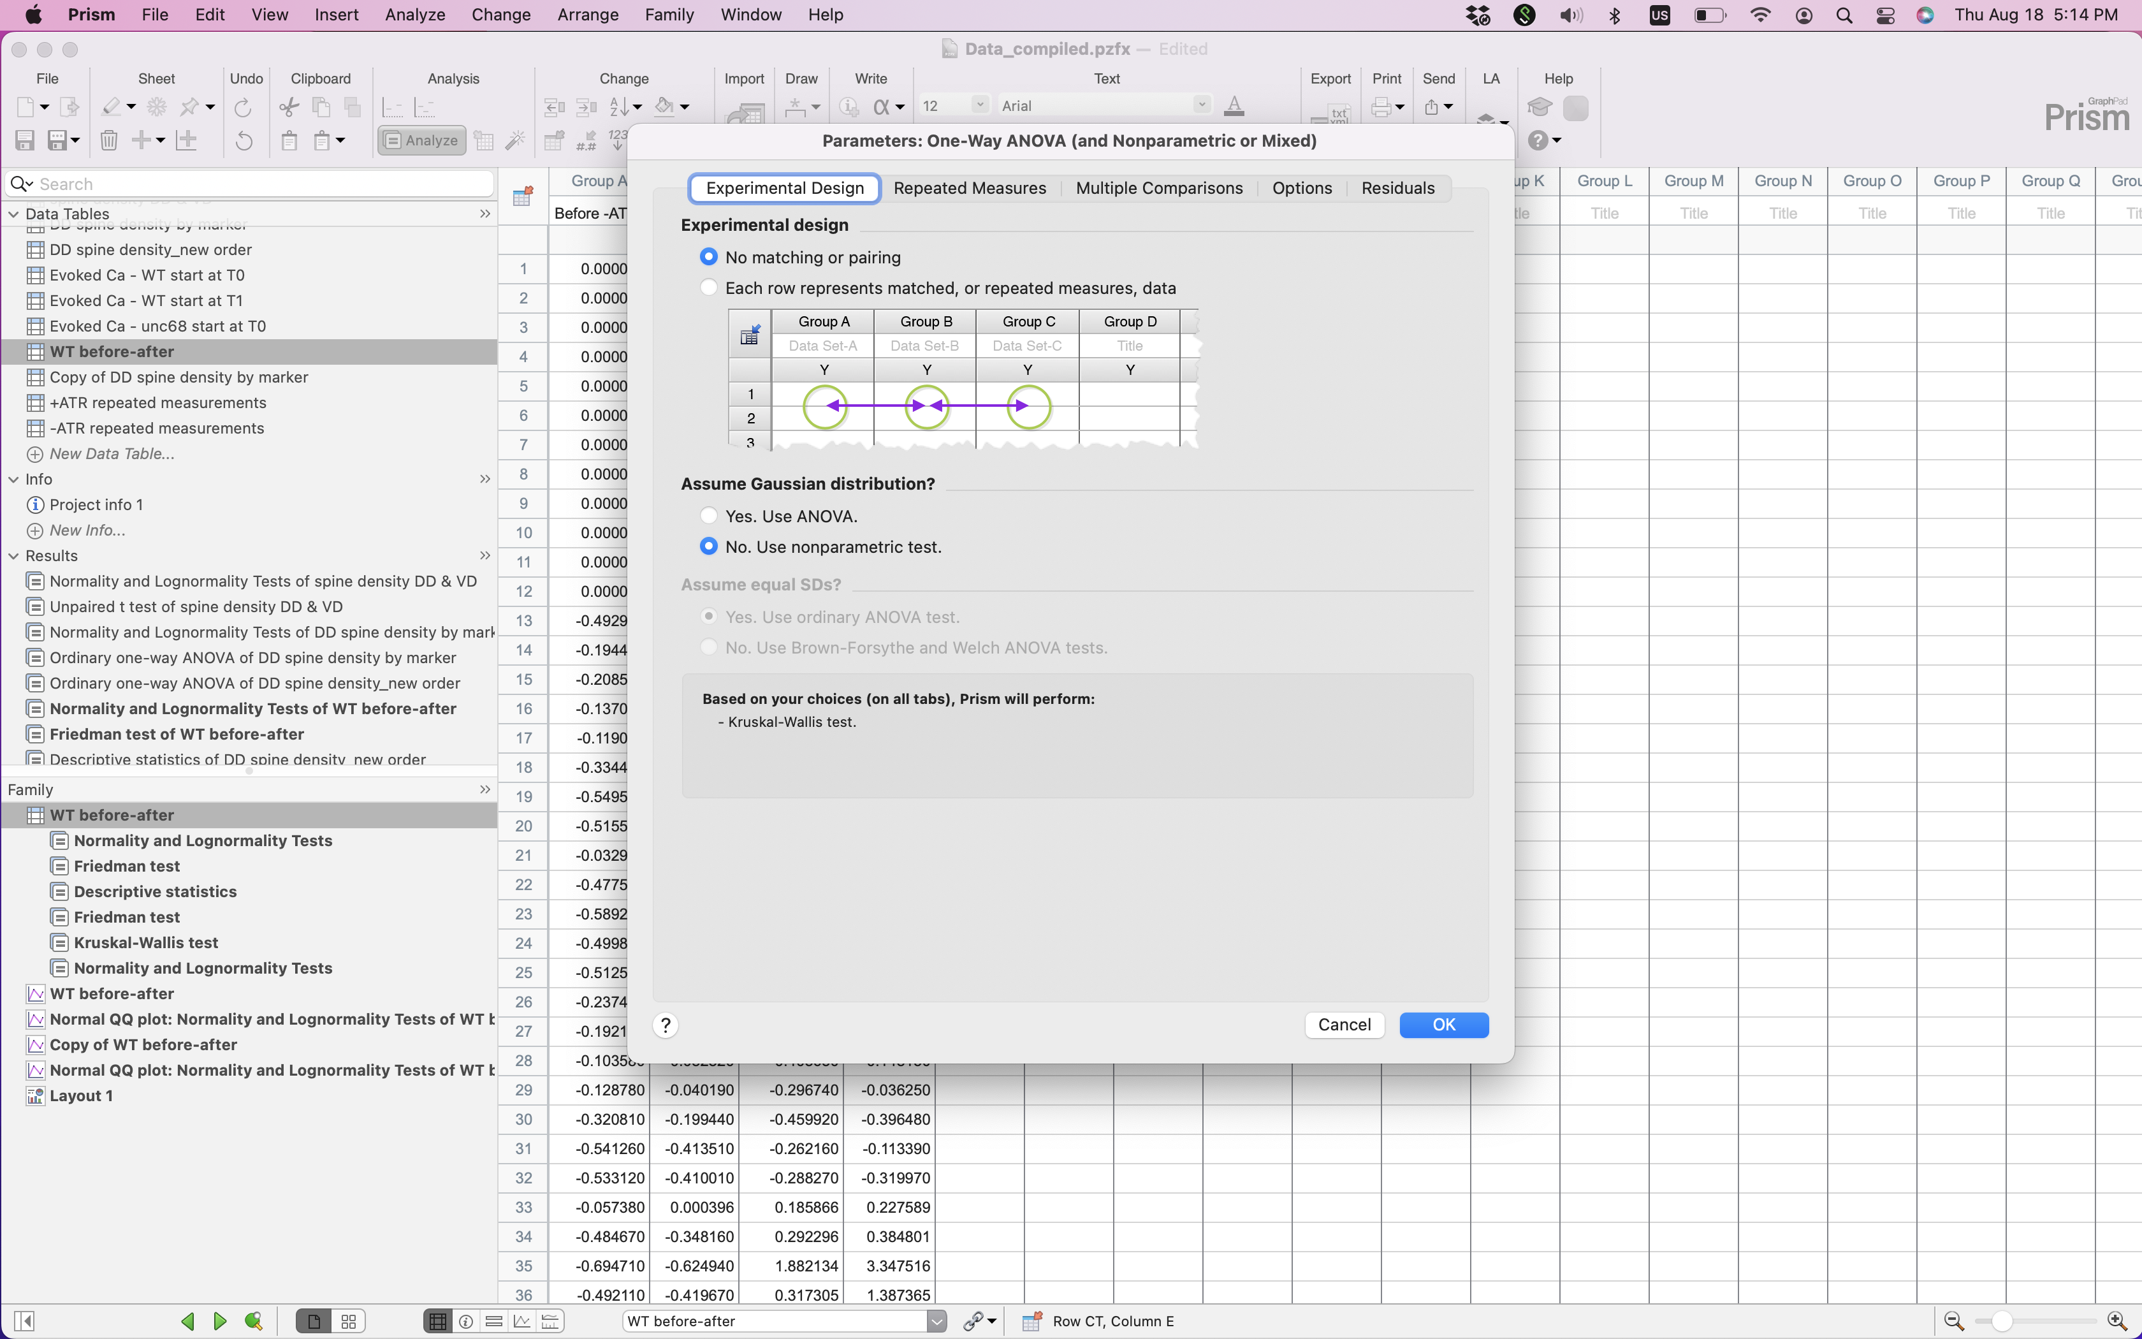Collapse navigator sidebar icon at bottom left
The image size is (2142, 1339).
[x=25, y=1321]
